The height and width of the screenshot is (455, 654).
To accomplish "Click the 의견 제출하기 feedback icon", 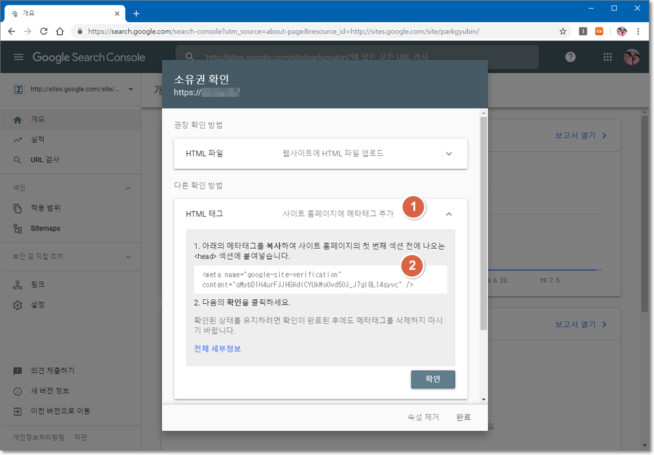I will pyautogui.click(x=18, y=371).
